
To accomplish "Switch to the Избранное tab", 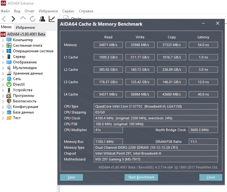I will pyautogui.click(x=25, y=28).
